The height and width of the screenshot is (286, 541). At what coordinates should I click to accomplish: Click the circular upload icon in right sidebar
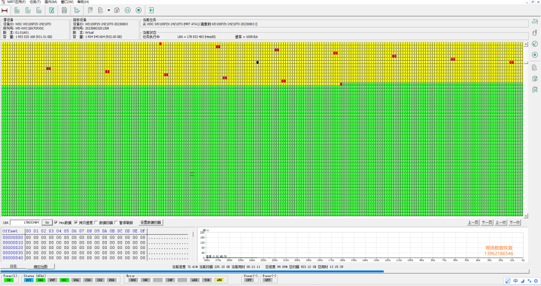[x=535, y=55]
